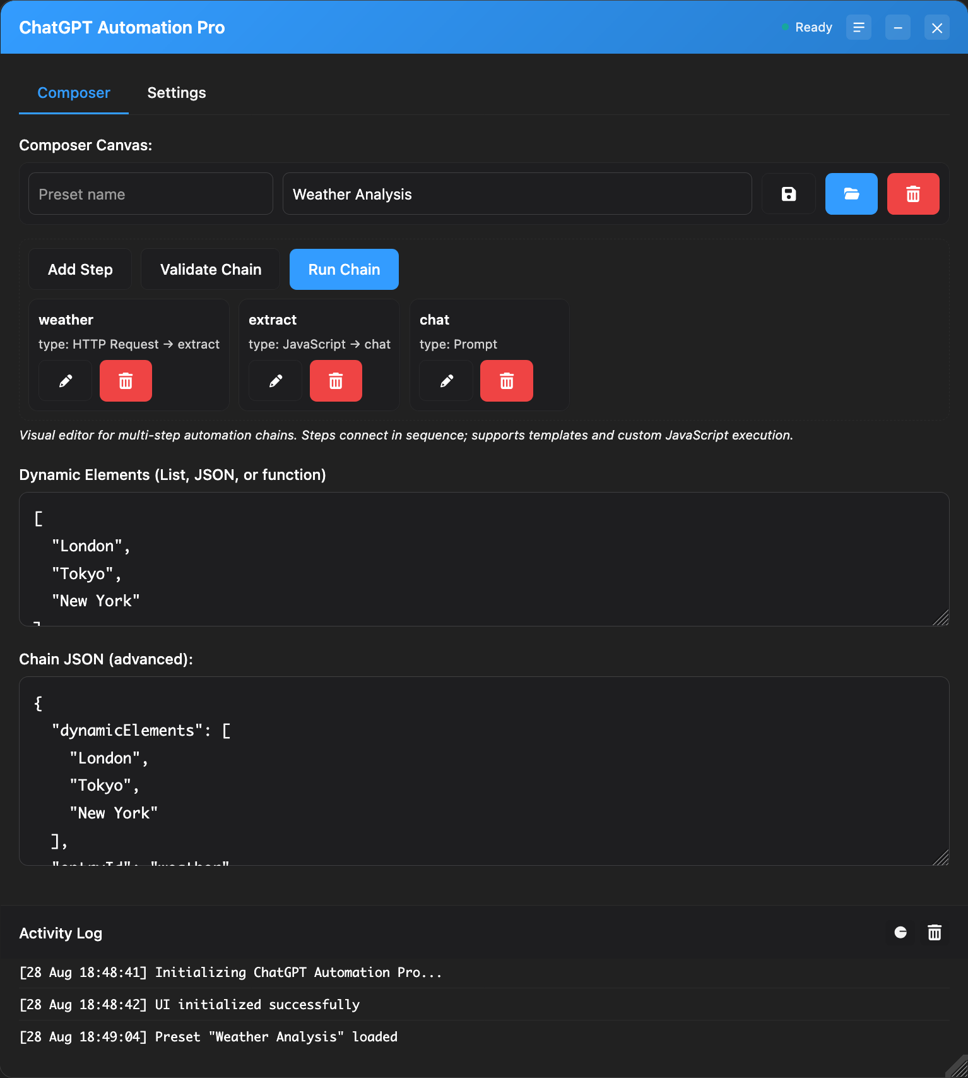Screen dimensions: 968x1078
Task: Click the extract step card title
Action: tap(273, 320)
